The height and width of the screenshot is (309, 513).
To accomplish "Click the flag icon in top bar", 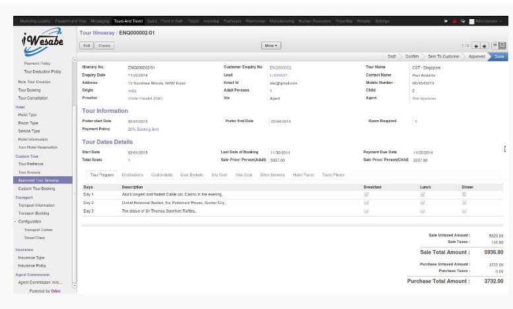I will pos(446,21).
